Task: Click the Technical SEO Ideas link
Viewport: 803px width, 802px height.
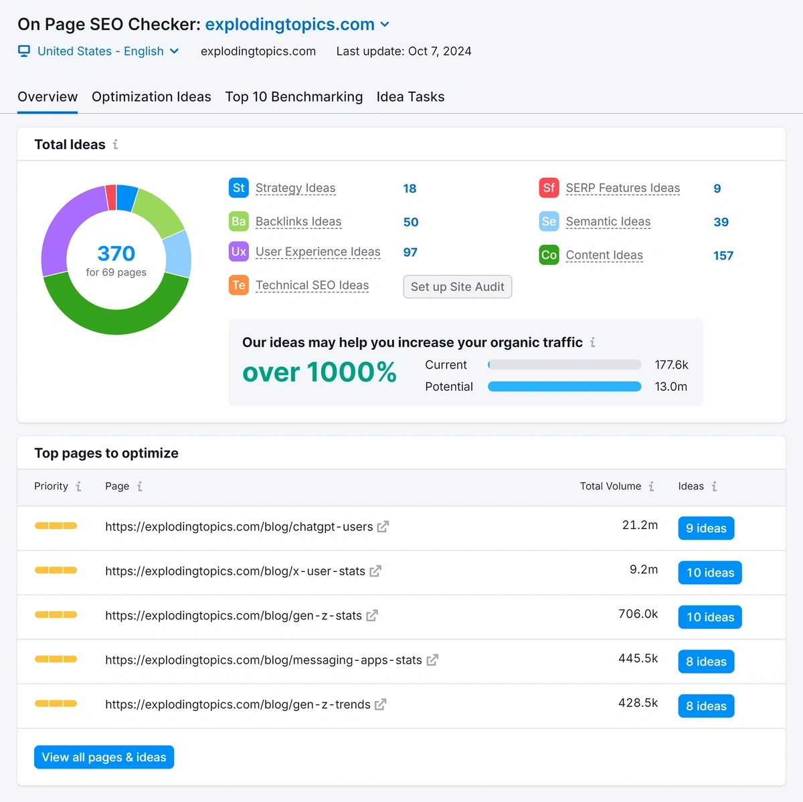Action: pos(312,285)
